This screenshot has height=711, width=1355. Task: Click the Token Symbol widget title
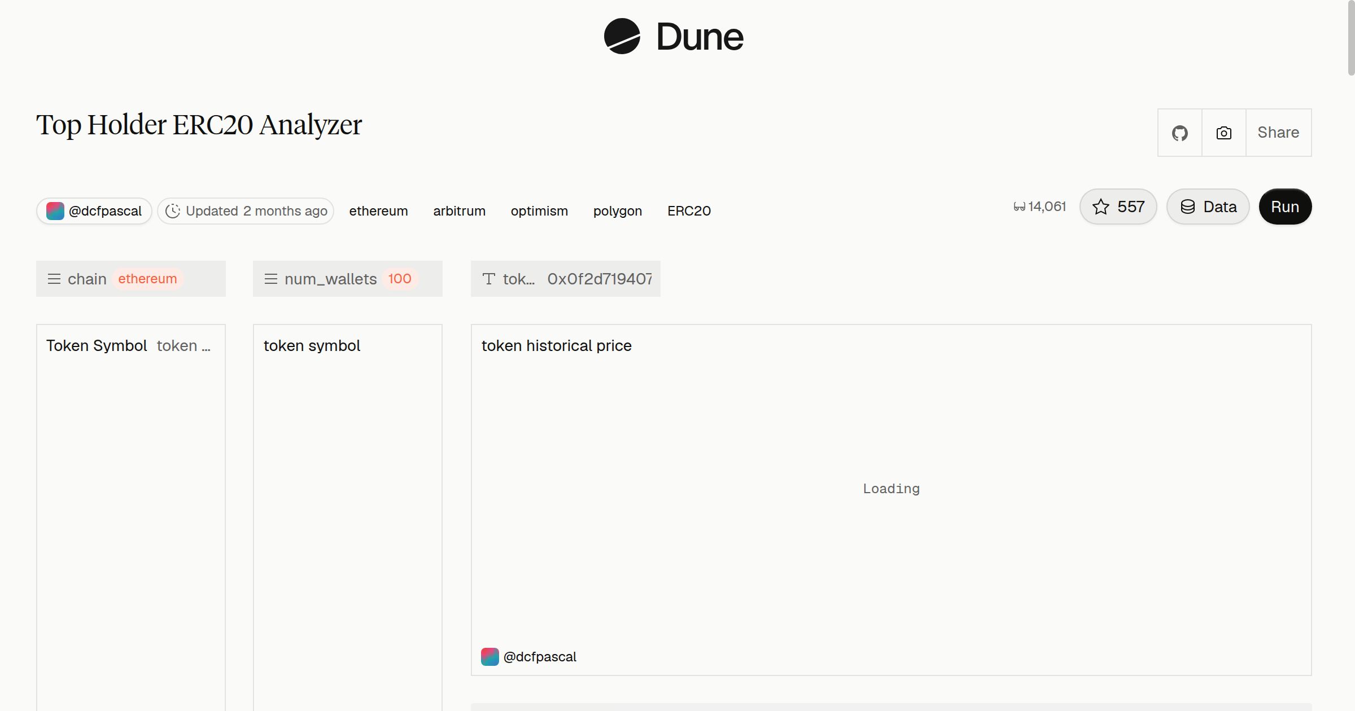pos(97,346)
